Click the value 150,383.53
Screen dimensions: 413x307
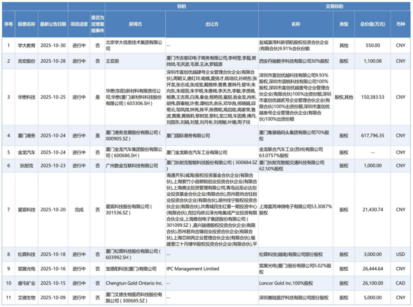click(373, 97)
